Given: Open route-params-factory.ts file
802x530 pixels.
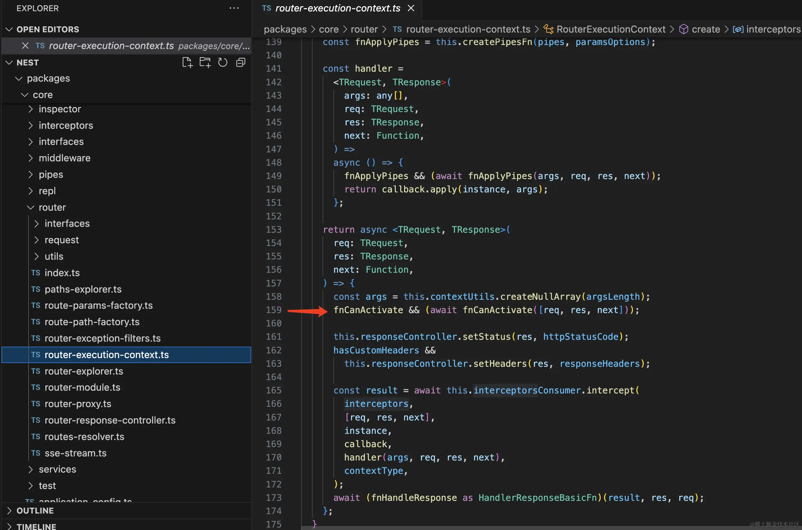Looking at the screenshot, I should [98, 306].
